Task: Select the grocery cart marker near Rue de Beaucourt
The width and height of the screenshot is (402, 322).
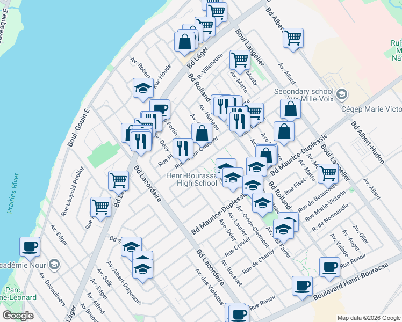Action: coord(328,174)
